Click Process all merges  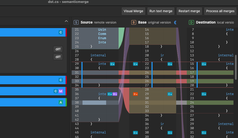pos(220,11)
